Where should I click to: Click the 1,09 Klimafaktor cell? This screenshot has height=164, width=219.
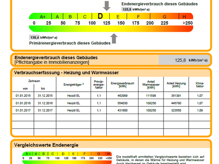(x=200, y=110)
